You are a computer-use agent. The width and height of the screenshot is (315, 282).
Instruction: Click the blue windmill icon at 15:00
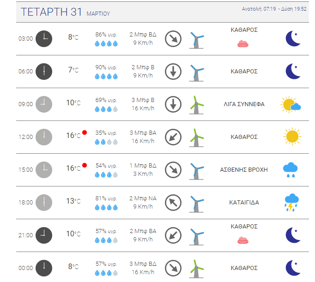coord(196,171)
